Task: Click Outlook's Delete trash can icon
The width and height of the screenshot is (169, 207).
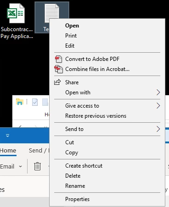Action: 37,166
